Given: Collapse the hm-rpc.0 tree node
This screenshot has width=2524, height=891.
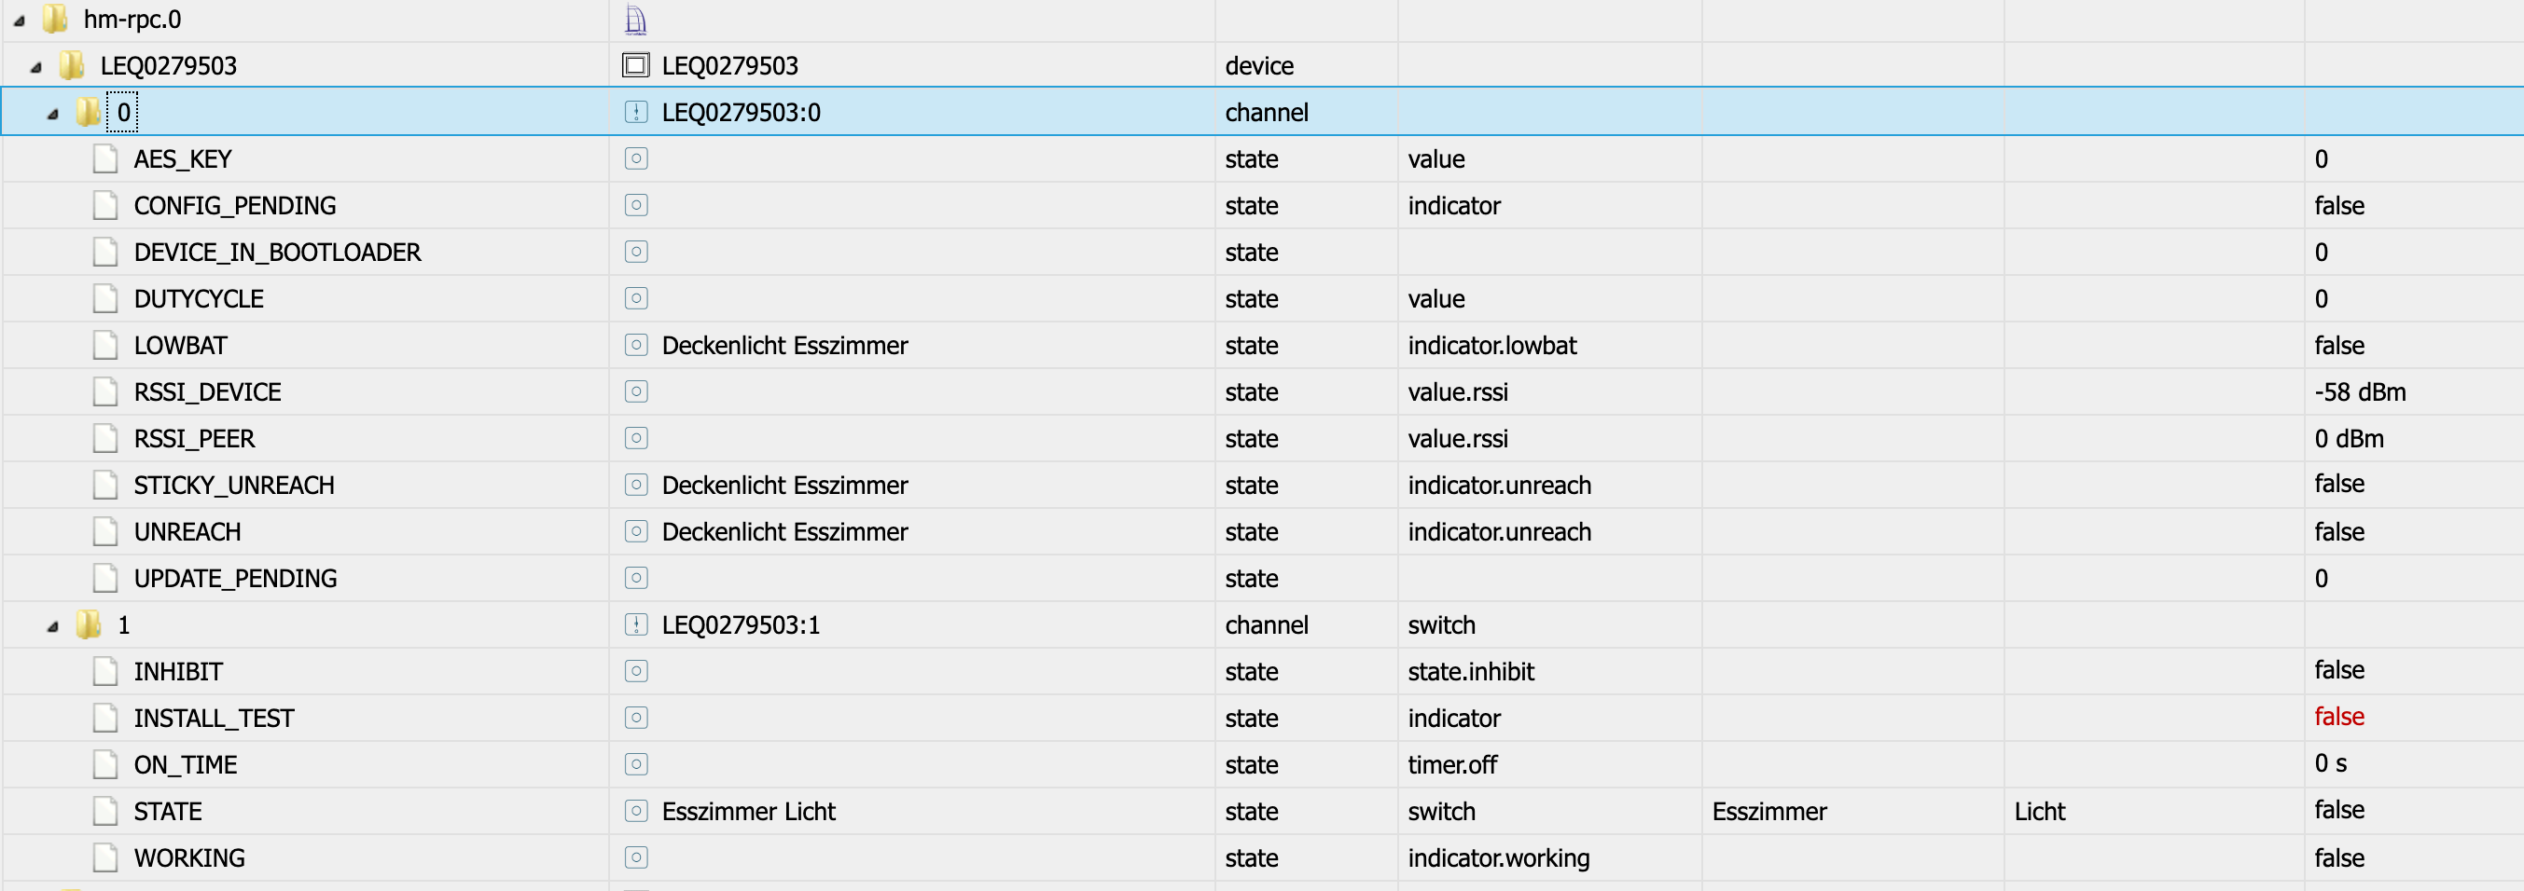Looking at the screenshot, I should click(x=19, y=21).
